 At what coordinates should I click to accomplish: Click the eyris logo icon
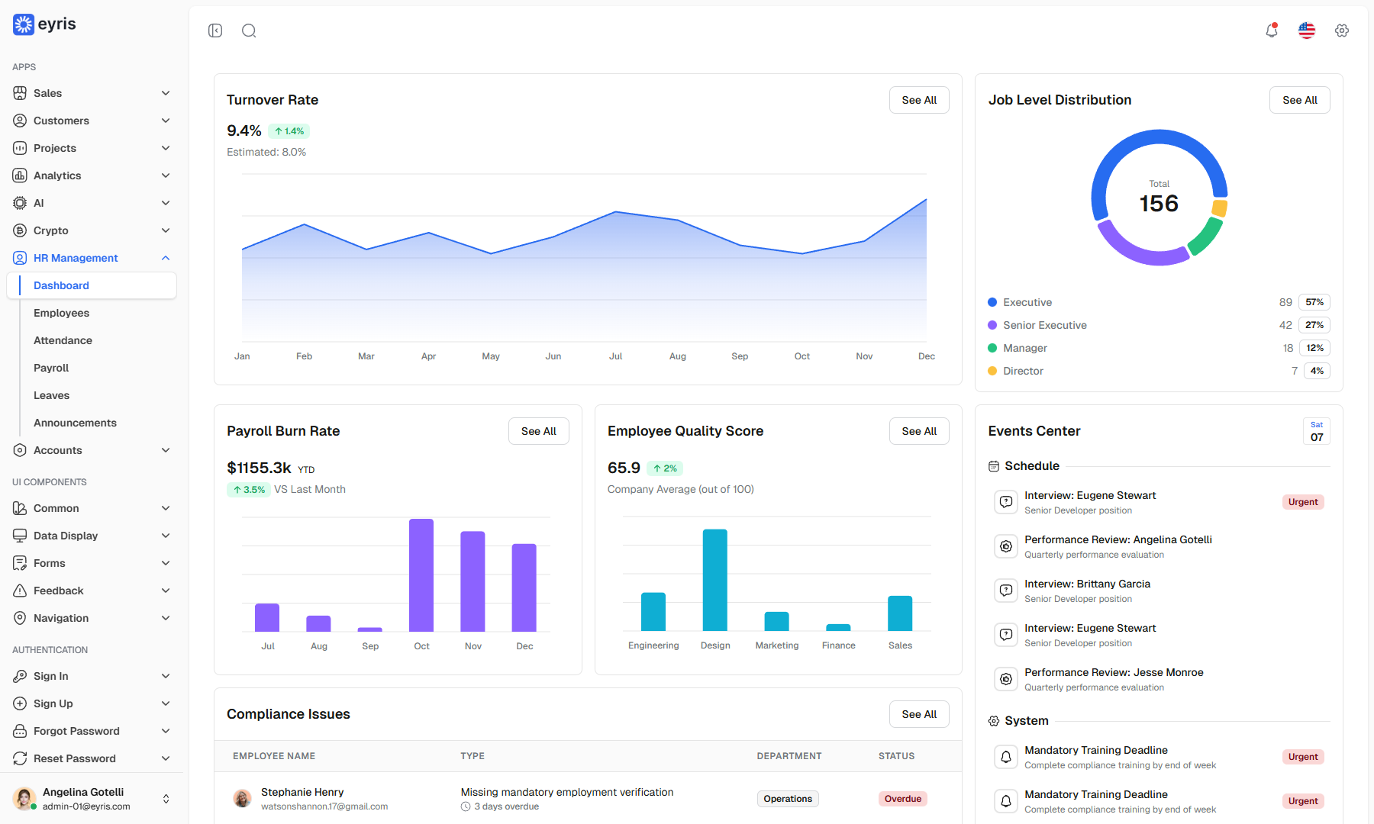[24, 24]
